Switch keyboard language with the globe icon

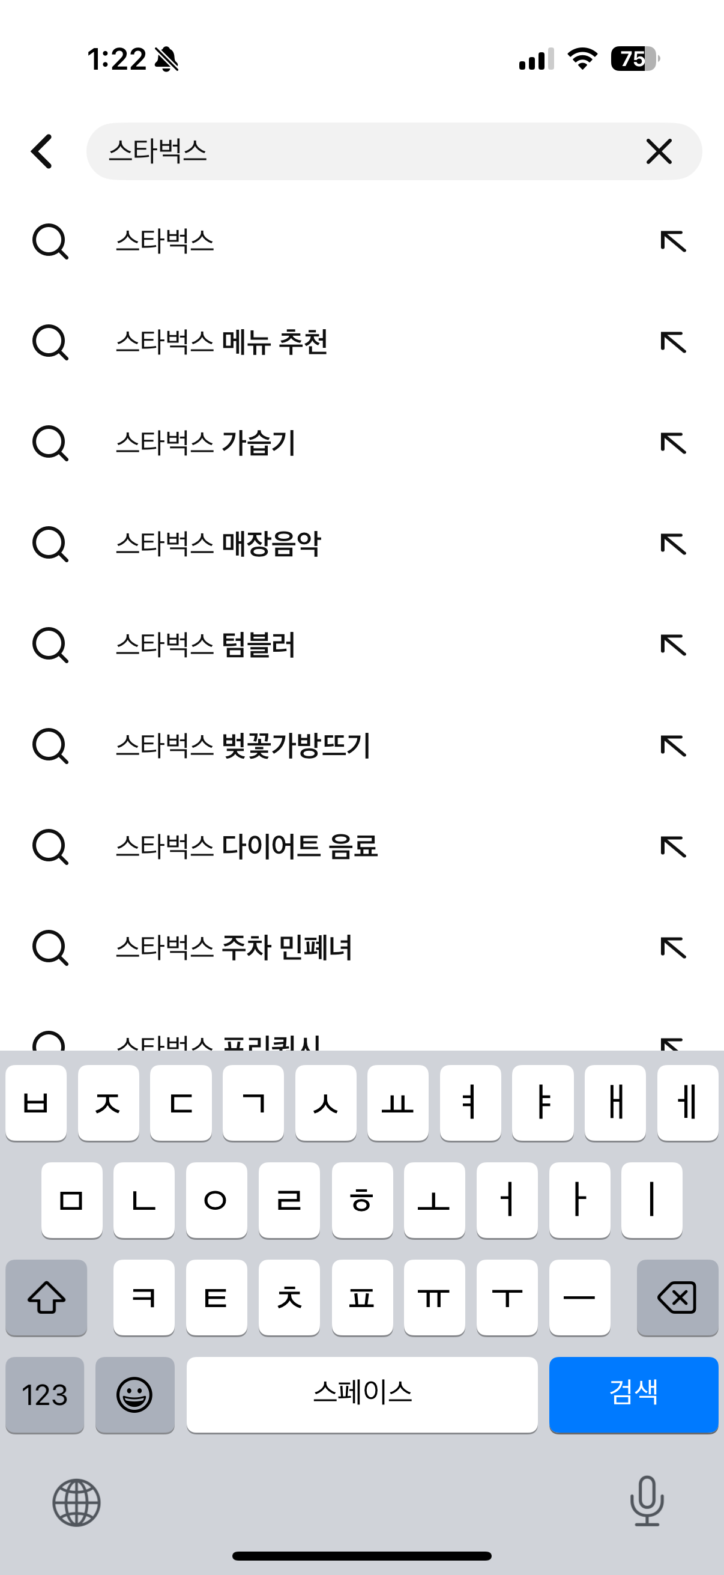(x=76, y=1502)
